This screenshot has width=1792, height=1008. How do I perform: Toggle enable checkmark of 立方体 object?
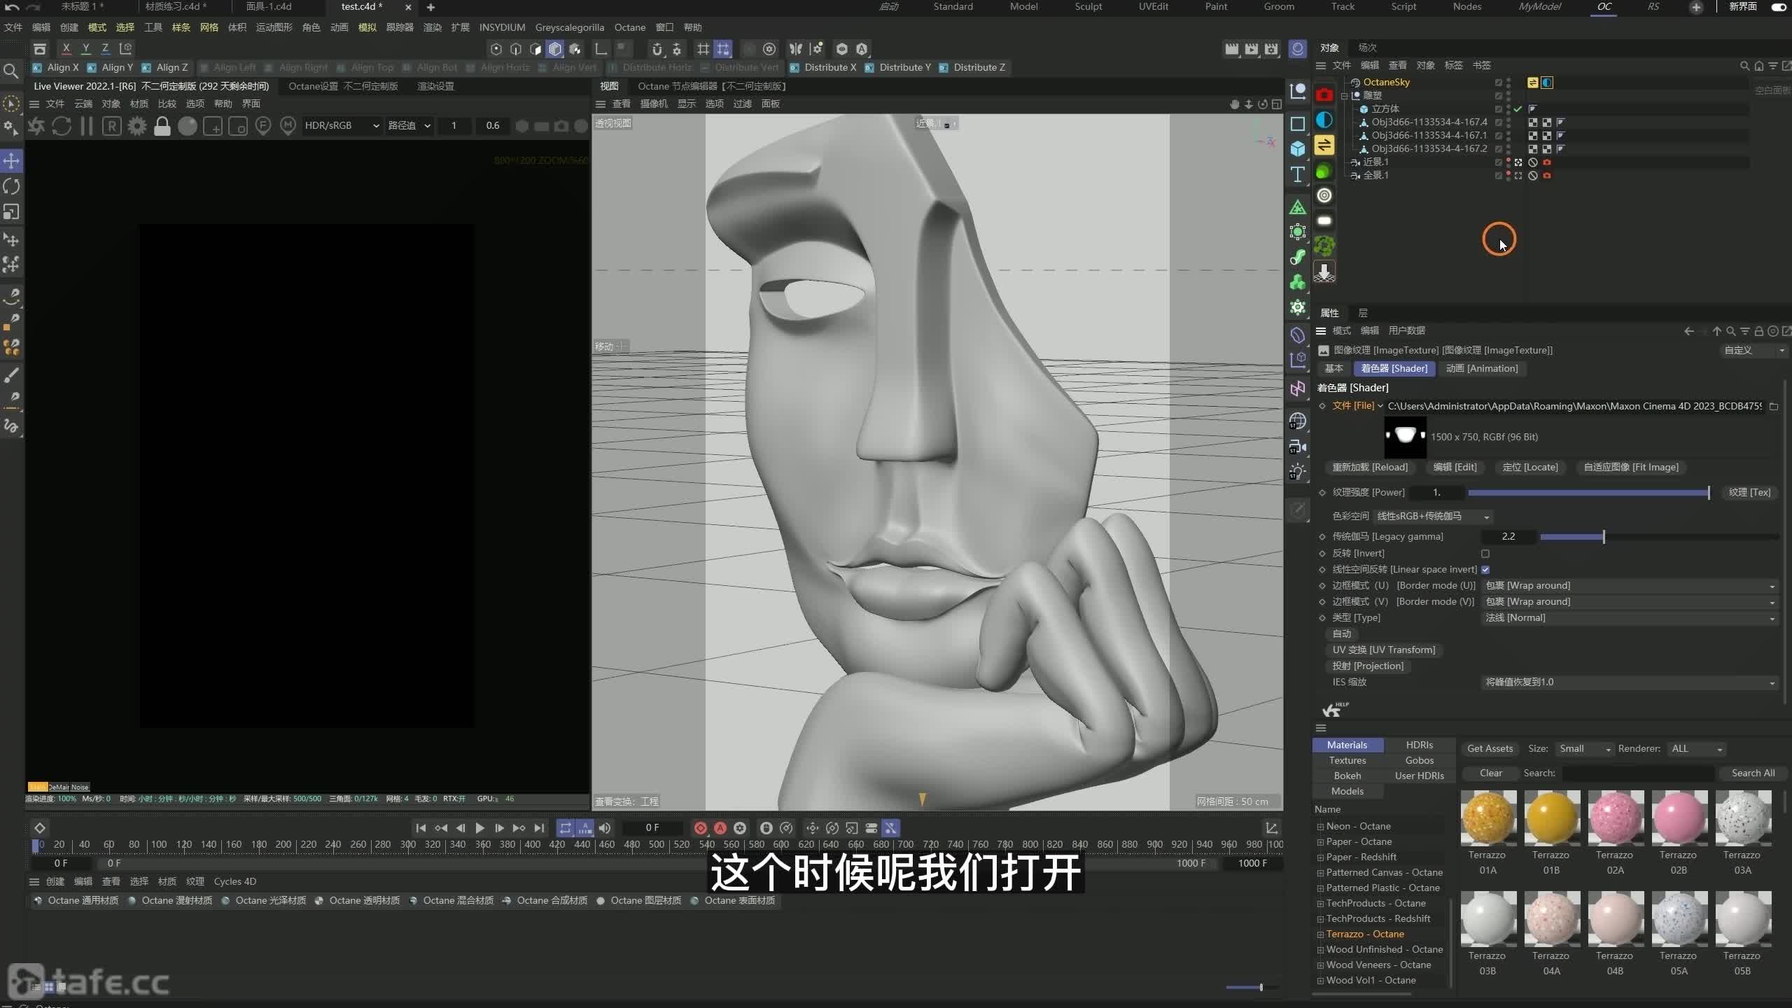[1518, 109]
